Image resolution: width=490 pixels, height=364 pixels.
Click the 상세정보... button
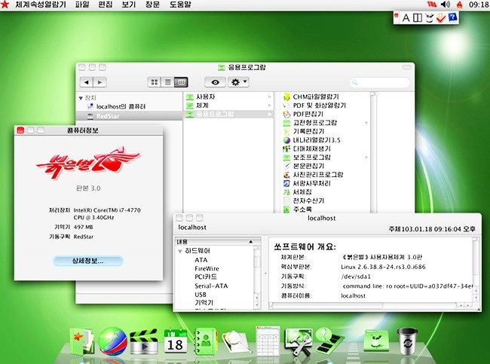[x=88, y=261]
